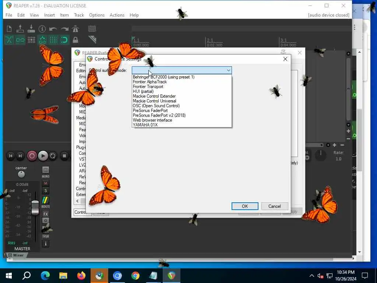Screen dimensions: 377x283
Task: Click the Play transport button
Action: coord(43,156)
